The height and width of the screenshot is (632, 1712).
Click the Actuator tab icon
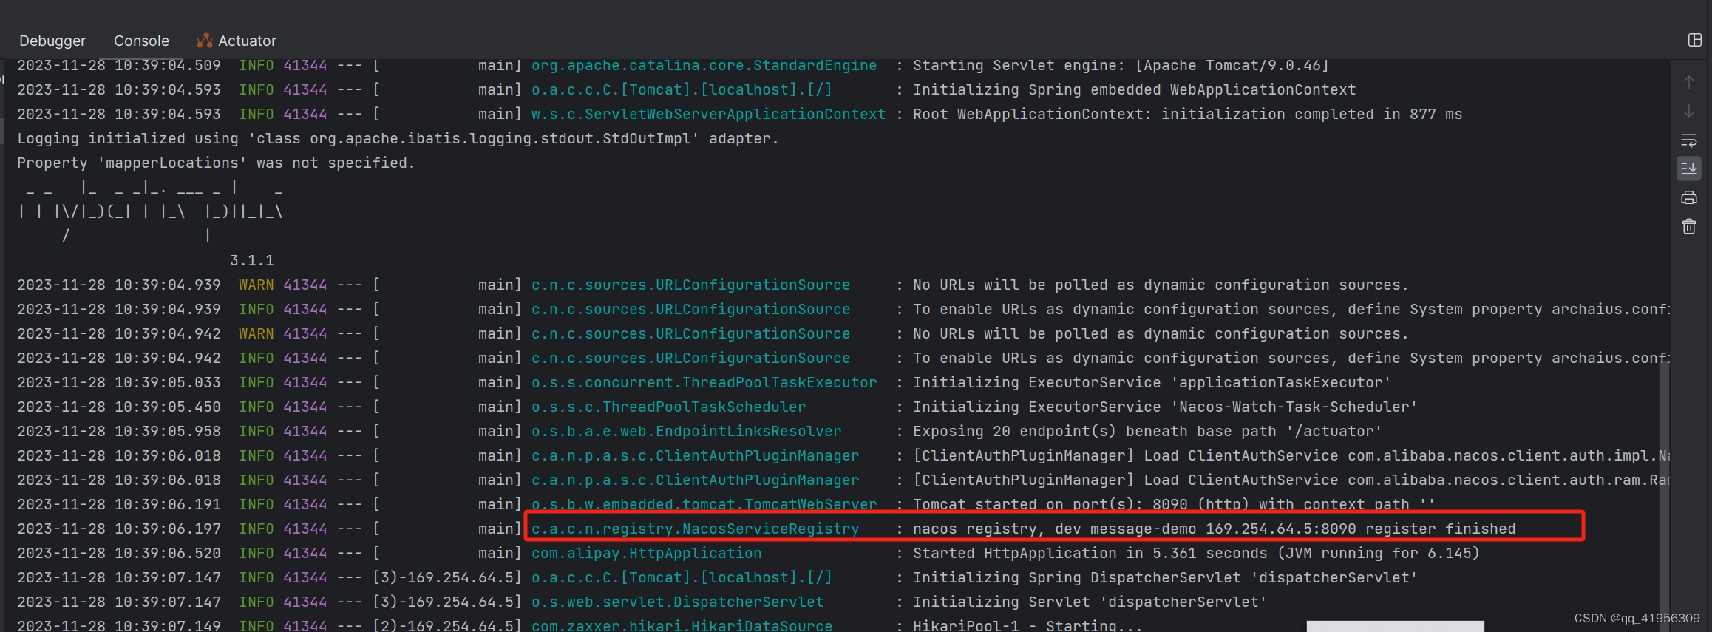tap(205, 41)
